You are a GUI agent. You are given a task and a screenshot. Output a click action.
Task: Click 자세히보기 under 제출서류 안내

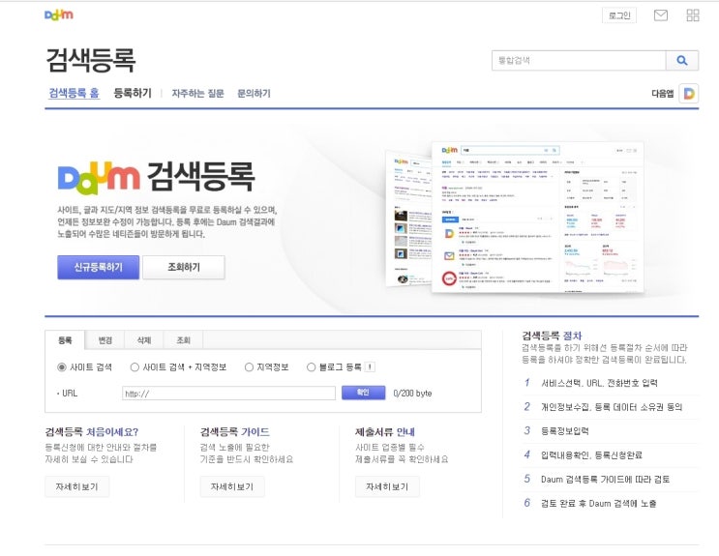coord(387,486)
